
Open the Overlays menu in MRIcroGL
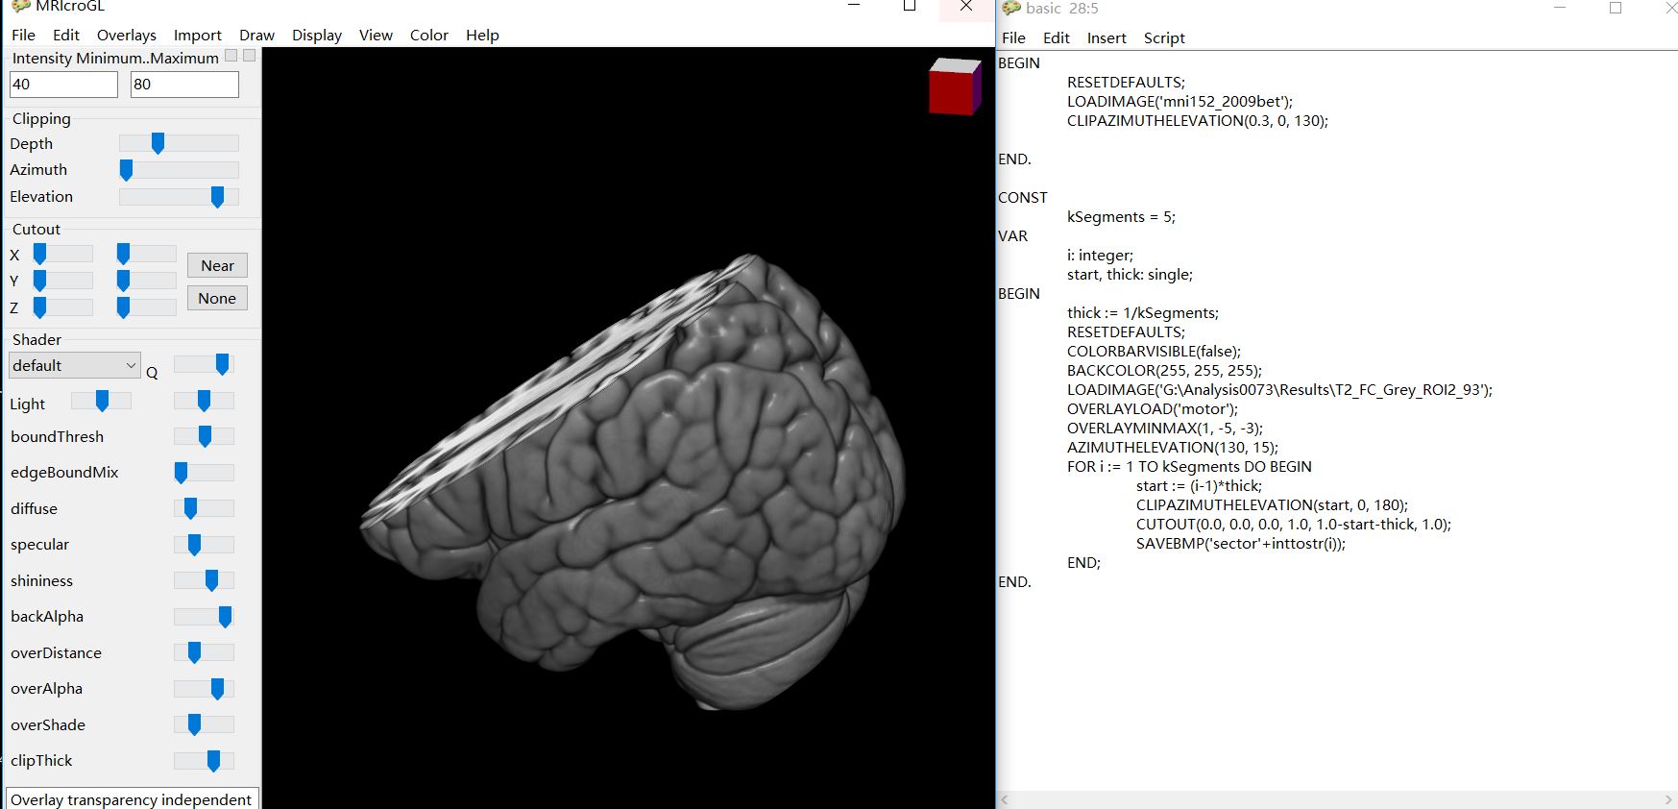[x=126, y=36]
